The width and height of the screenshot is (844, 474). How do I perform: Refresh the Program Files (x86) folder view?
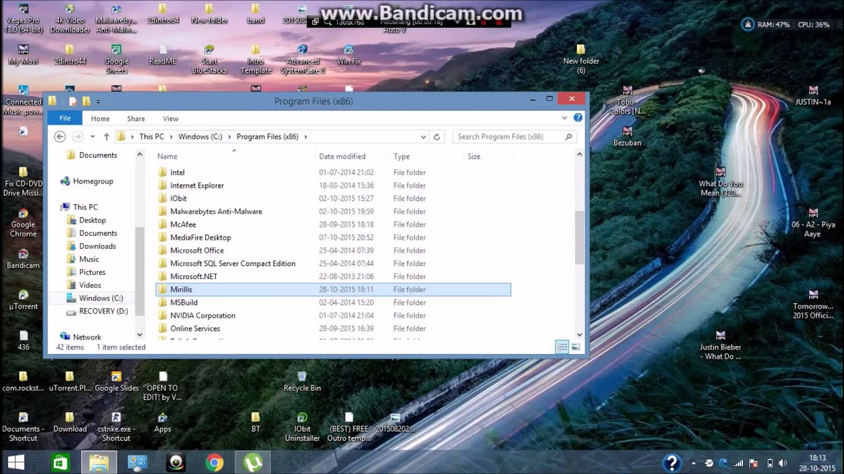437,137
